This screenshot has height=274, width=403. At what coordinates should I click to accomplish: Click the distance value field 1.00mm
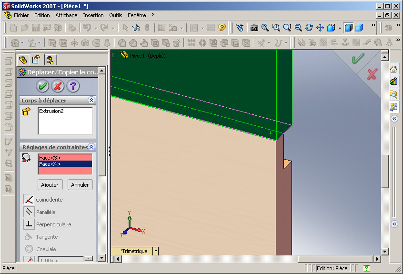pyautogui.click(x=61, y=260)
